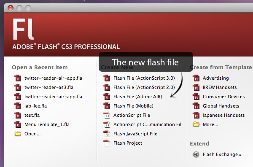253x167 pixels.
Task: Click the Flash JavaScript File icon
Action: pos(107,134)
